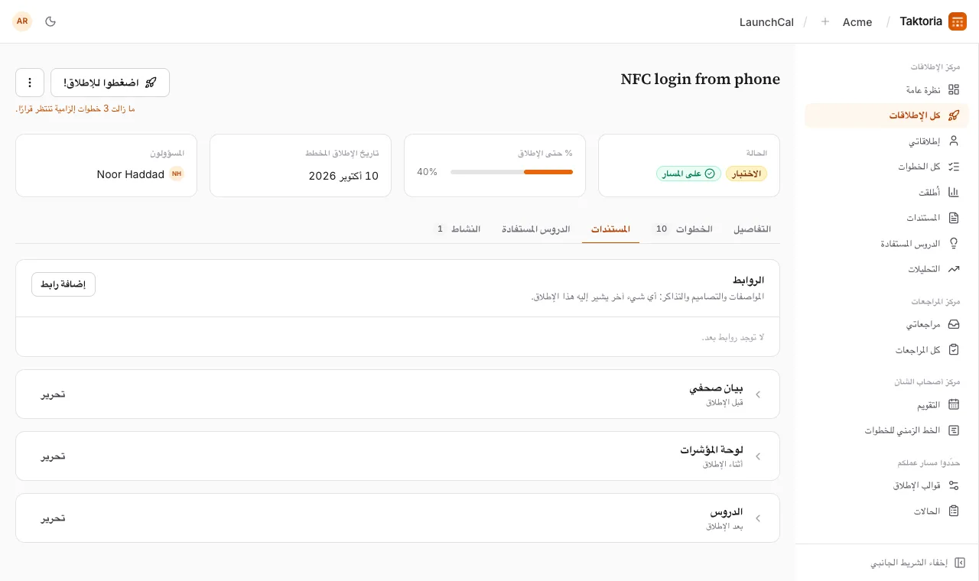Click the plus icon beside Acme
This screenshot has height=581, width=979.
click(825, 22)
